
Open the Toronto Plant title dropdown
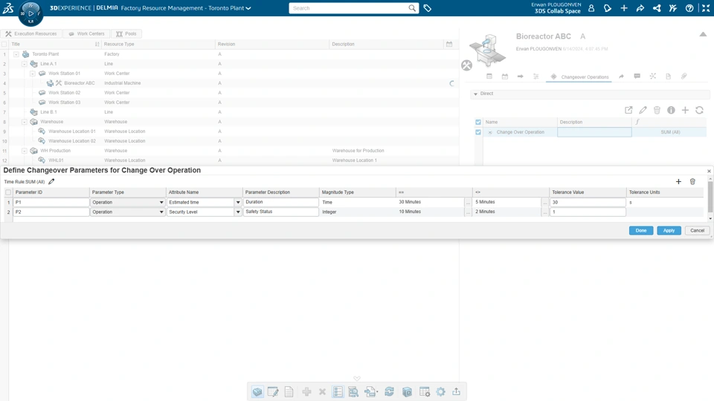coord(248,8)
